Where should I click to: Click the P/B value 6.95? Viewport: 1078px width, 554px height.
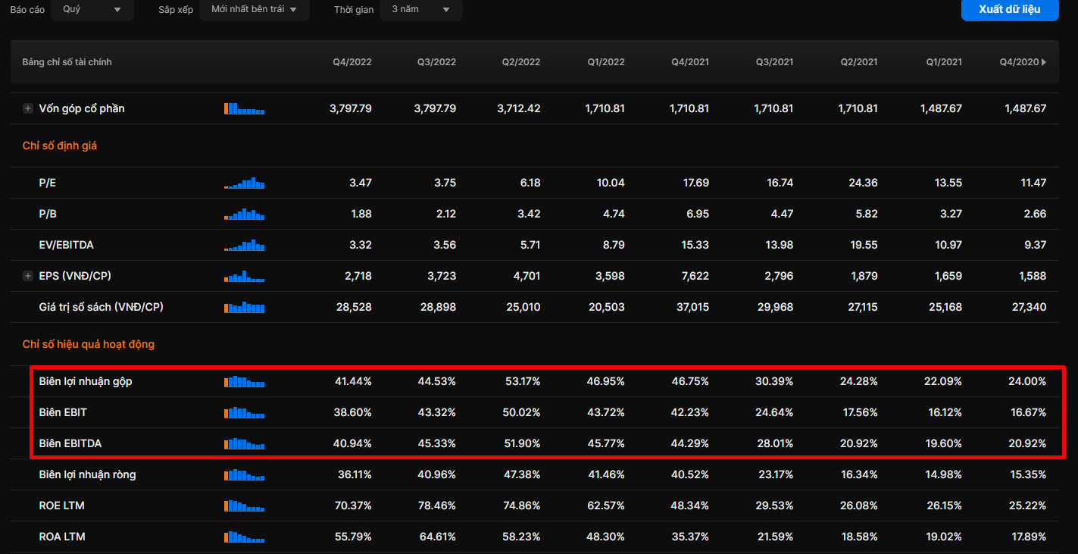(698, 214)
